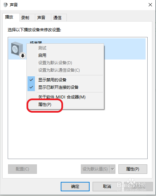
Task: Switch to the 录制 tab
Action: point(25,17)
